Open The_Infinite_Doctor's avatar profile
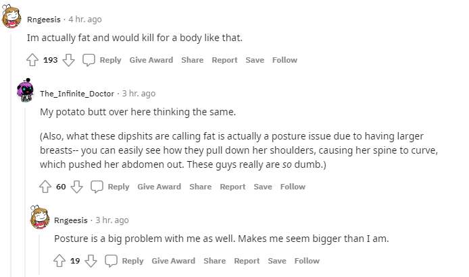Image resolution: width=469 pixels, height=277 pixels. tap(25, 90)
